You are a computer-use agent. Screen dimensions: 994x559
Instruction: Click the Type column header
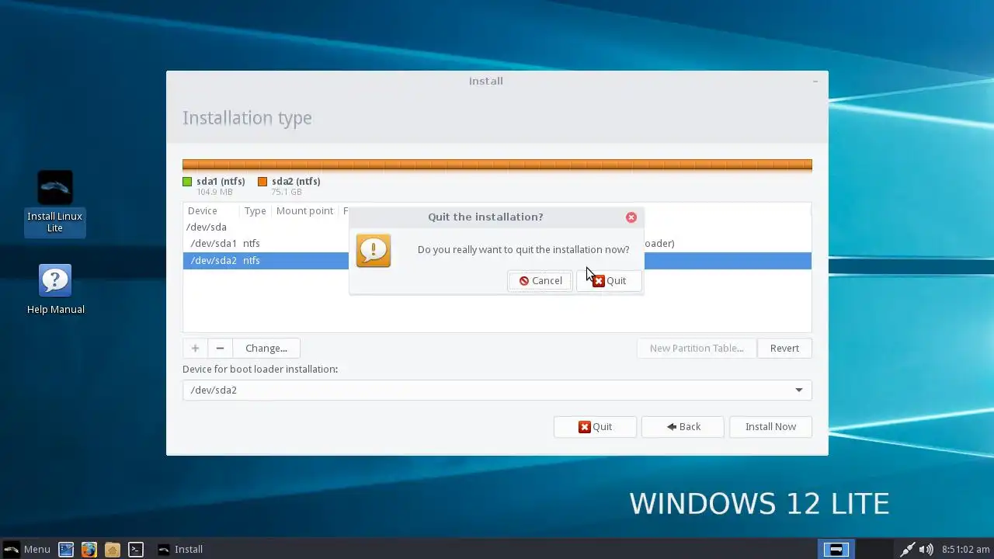pyautogui.click(x=255, y=210)
